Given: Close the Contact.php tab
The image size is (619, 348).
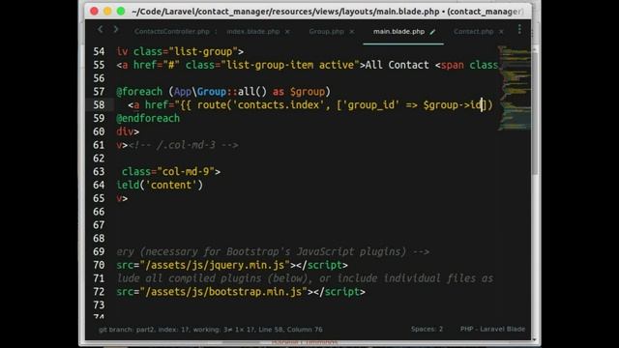Looking at the screenshot, I should (501, 32).
